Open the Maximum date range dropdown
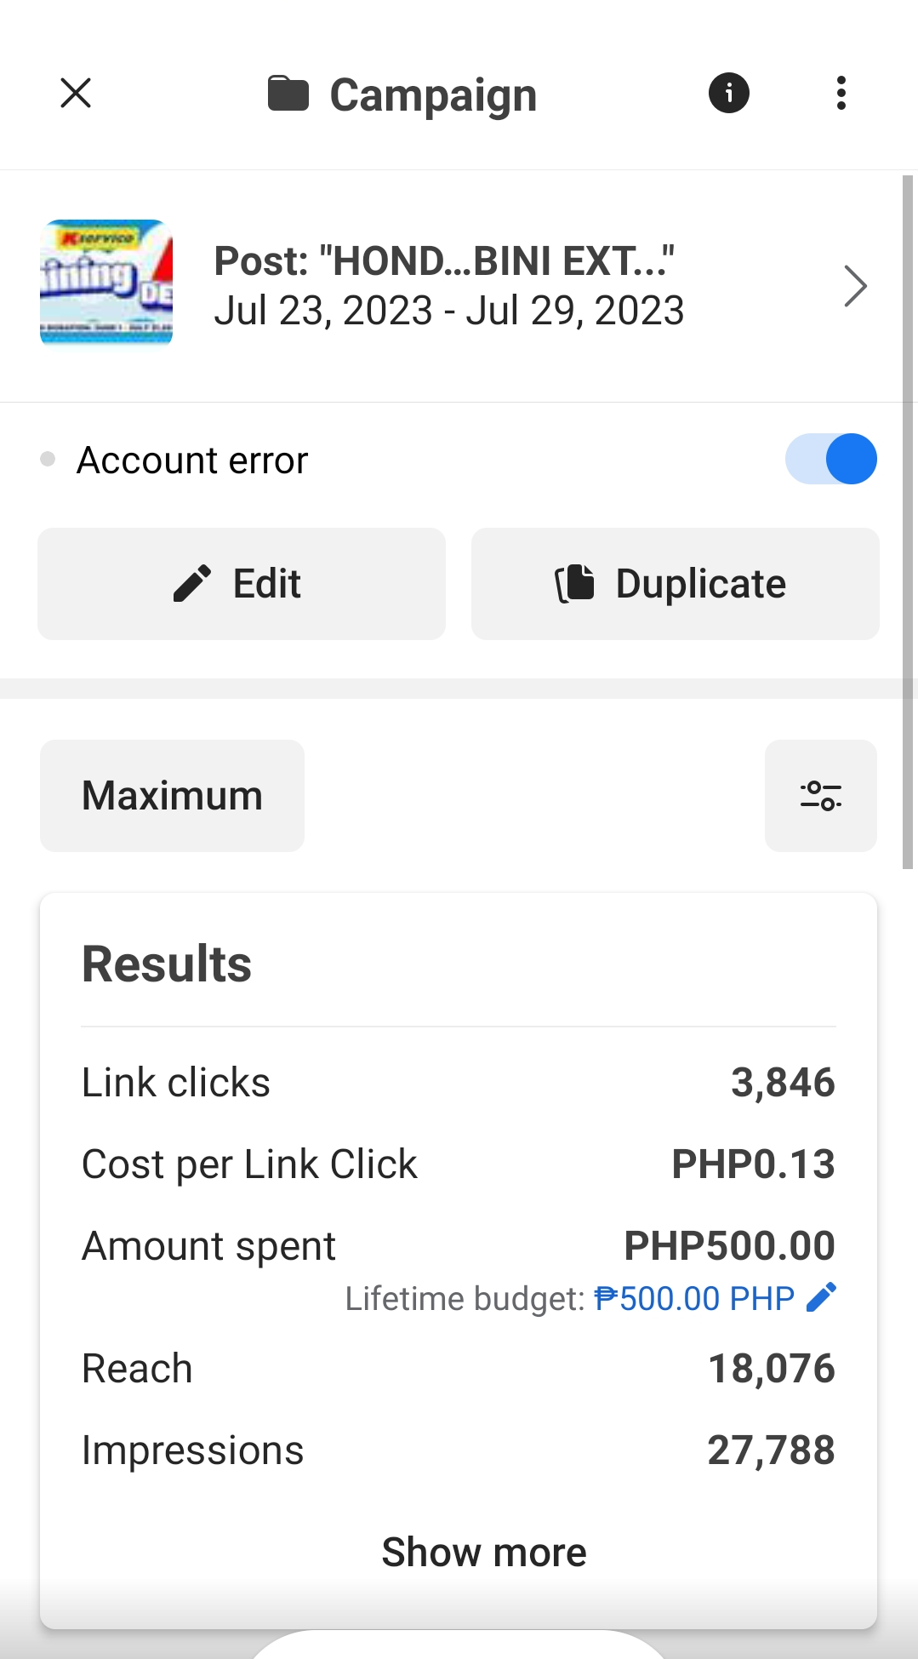918x1659 pixels. [172, 796]
